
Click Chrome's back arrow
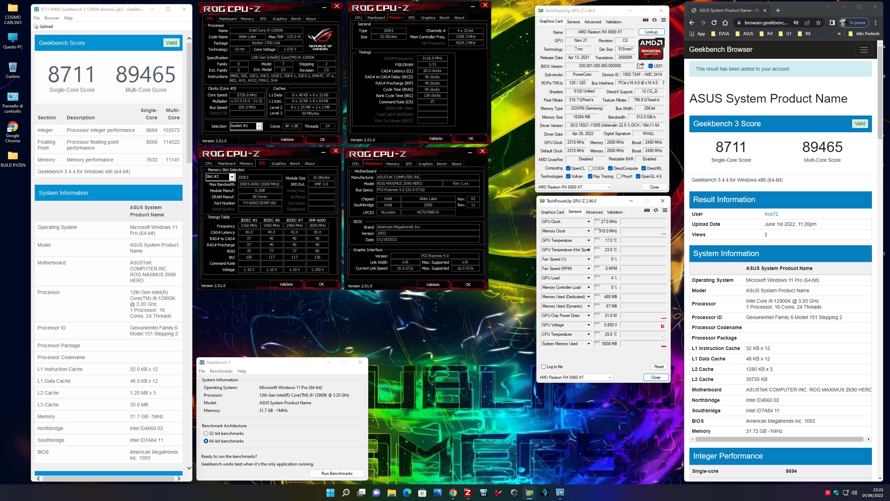tap(692, 23)
